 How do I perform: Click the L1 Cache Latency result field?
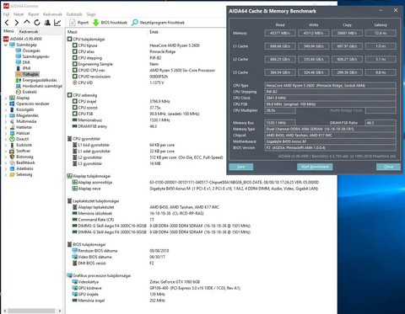click(x=381, y=46)
